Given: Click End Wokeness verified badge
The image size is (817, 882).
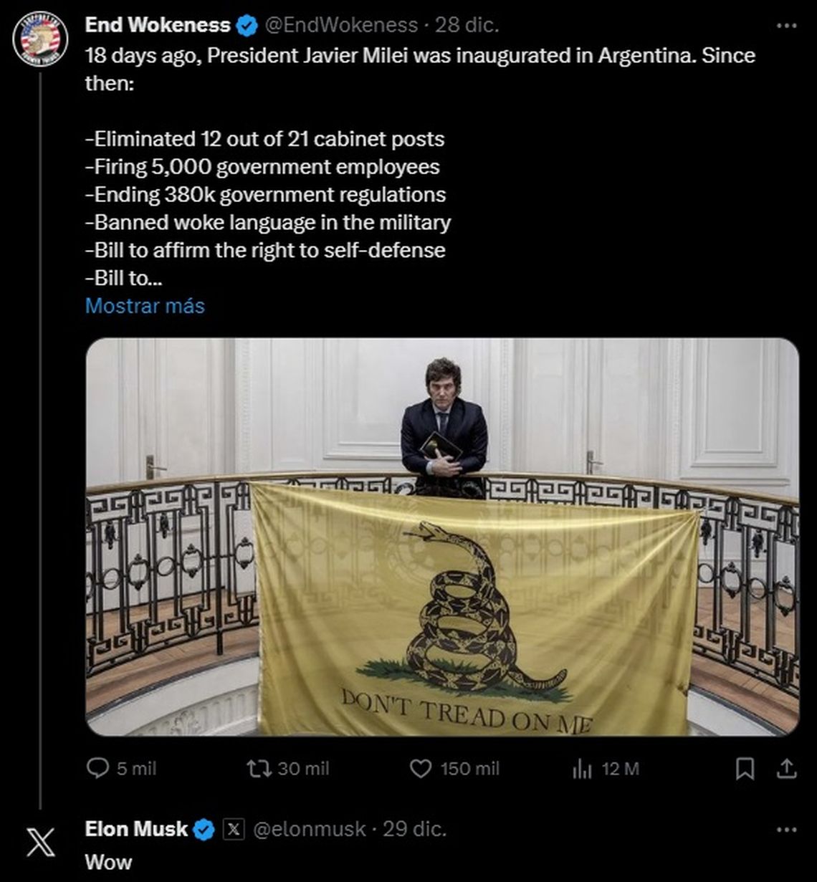Looking at the screenshot, I should [247, 26].
